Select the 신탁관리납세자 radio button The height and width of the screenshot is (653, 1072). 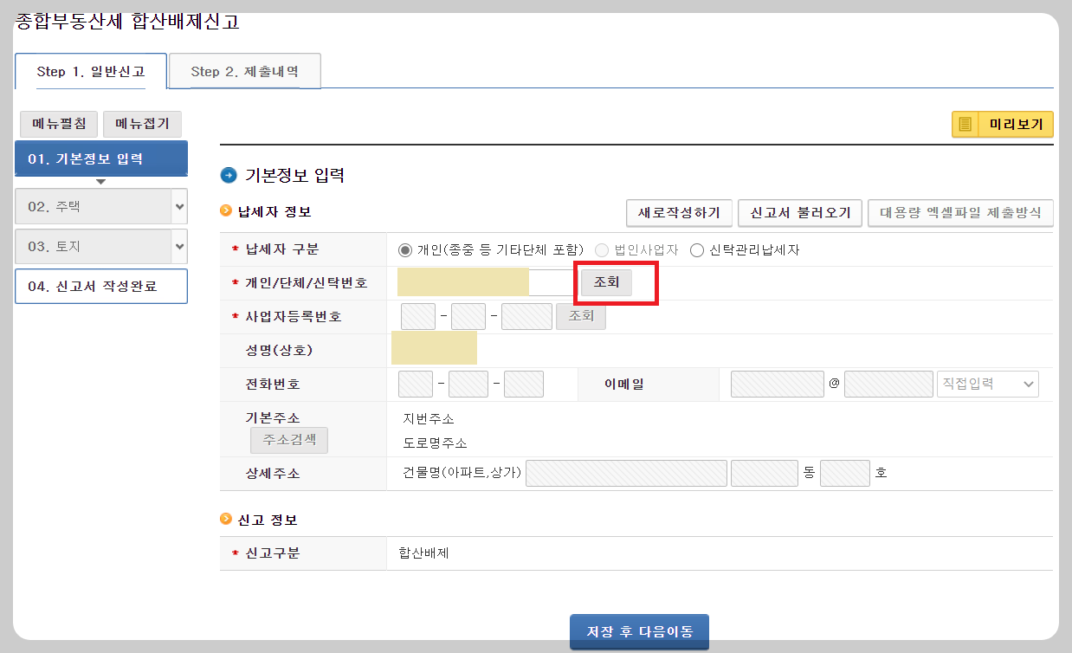[x=695, y=249]
